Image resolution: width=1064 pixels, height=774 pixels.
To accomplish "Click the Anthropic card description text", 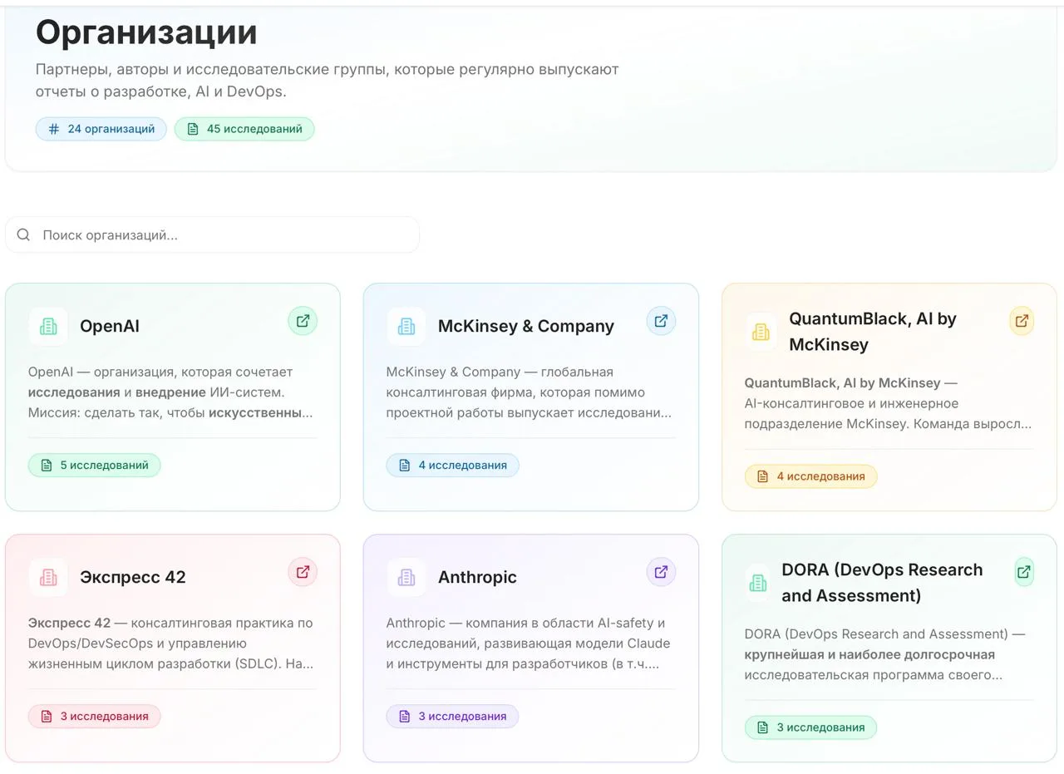I will tap(530, 643).
